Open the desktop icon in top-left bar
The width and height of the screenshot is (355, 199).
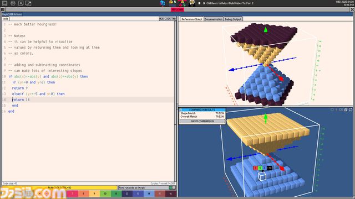click(4, 3)
